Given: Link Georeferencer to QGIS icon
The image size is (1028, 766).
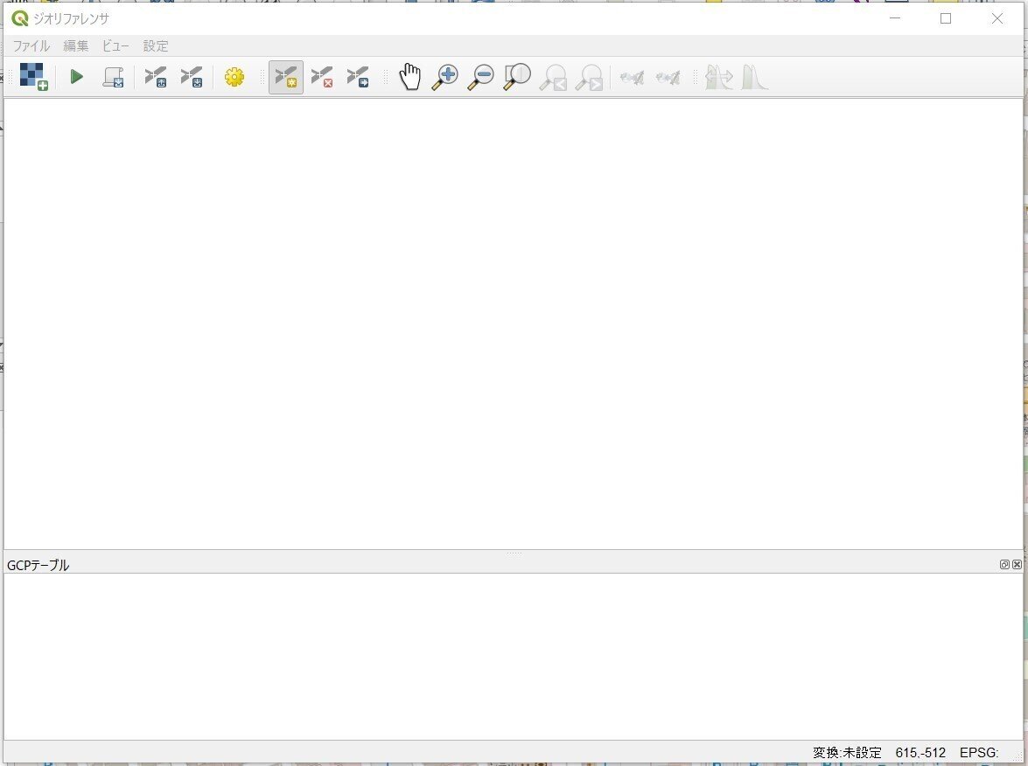Looking at the screenshot, I should 632,77.
